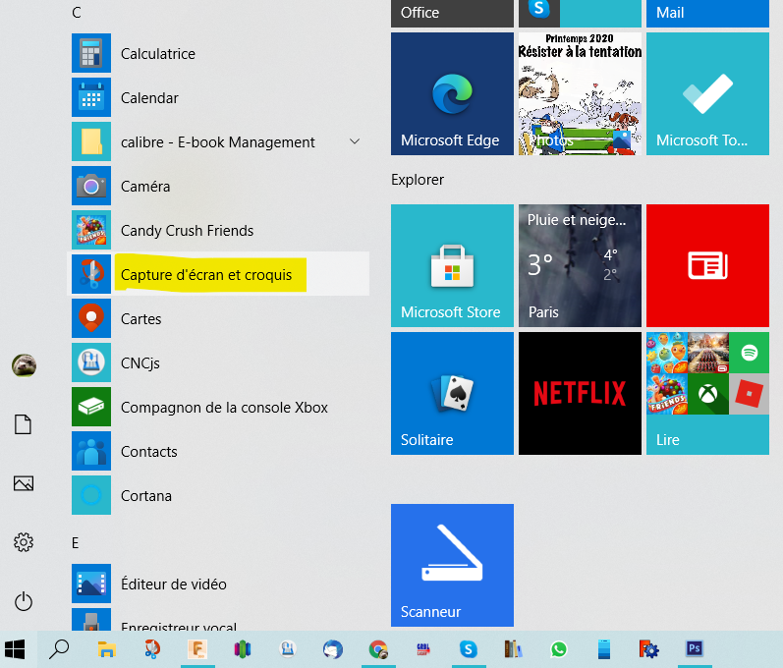Image resolution: width=783 pixels, height=668 pixels.
Task: Open Xbox icon in the Lire tile
Action: [708, 394]
